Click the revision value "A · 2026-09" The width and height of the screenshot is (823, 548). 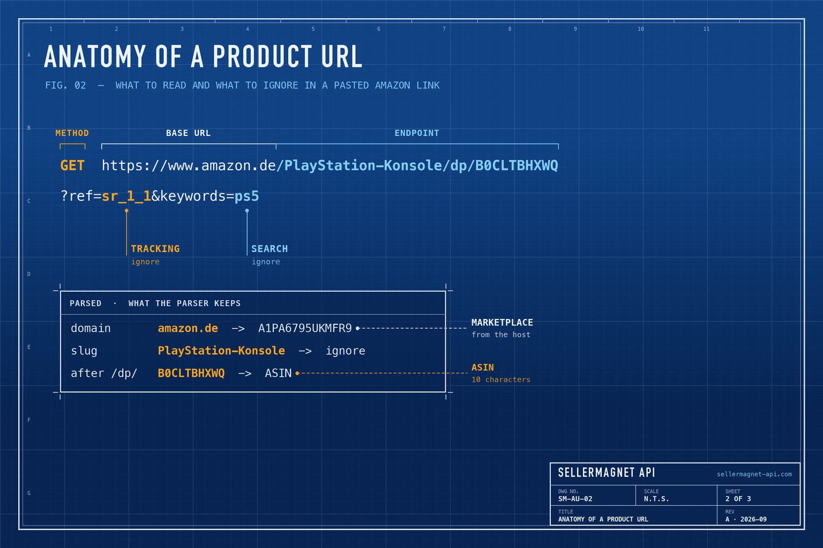click(746, 519)
